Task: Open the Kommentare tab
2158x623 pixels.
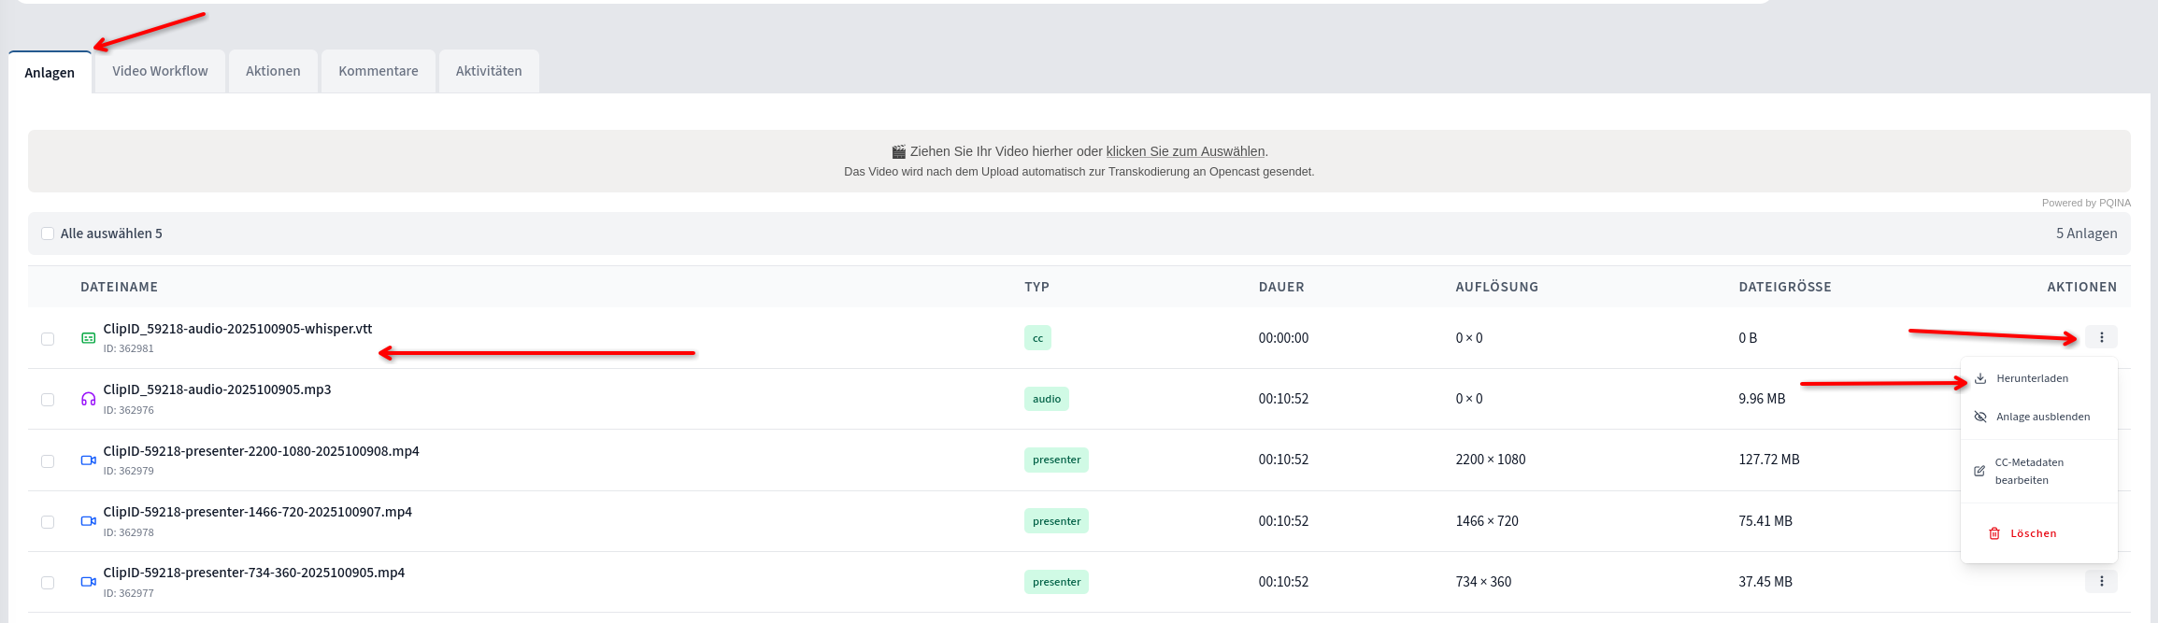Action: click(x=378, y=71)
